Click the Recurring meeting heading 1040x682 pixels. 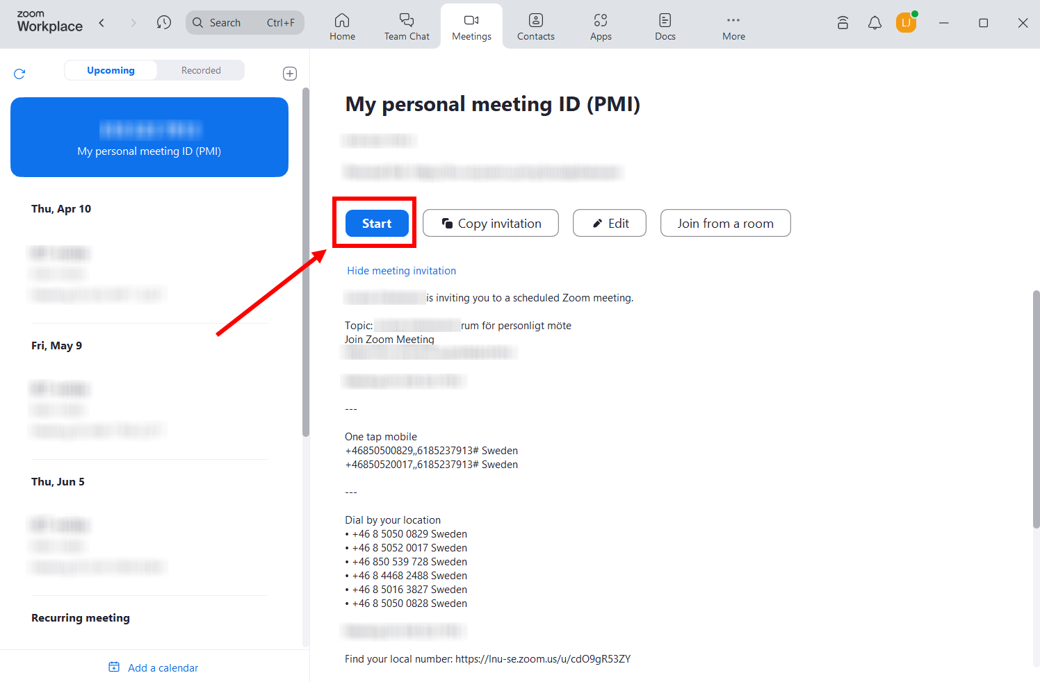pos(81,617)
